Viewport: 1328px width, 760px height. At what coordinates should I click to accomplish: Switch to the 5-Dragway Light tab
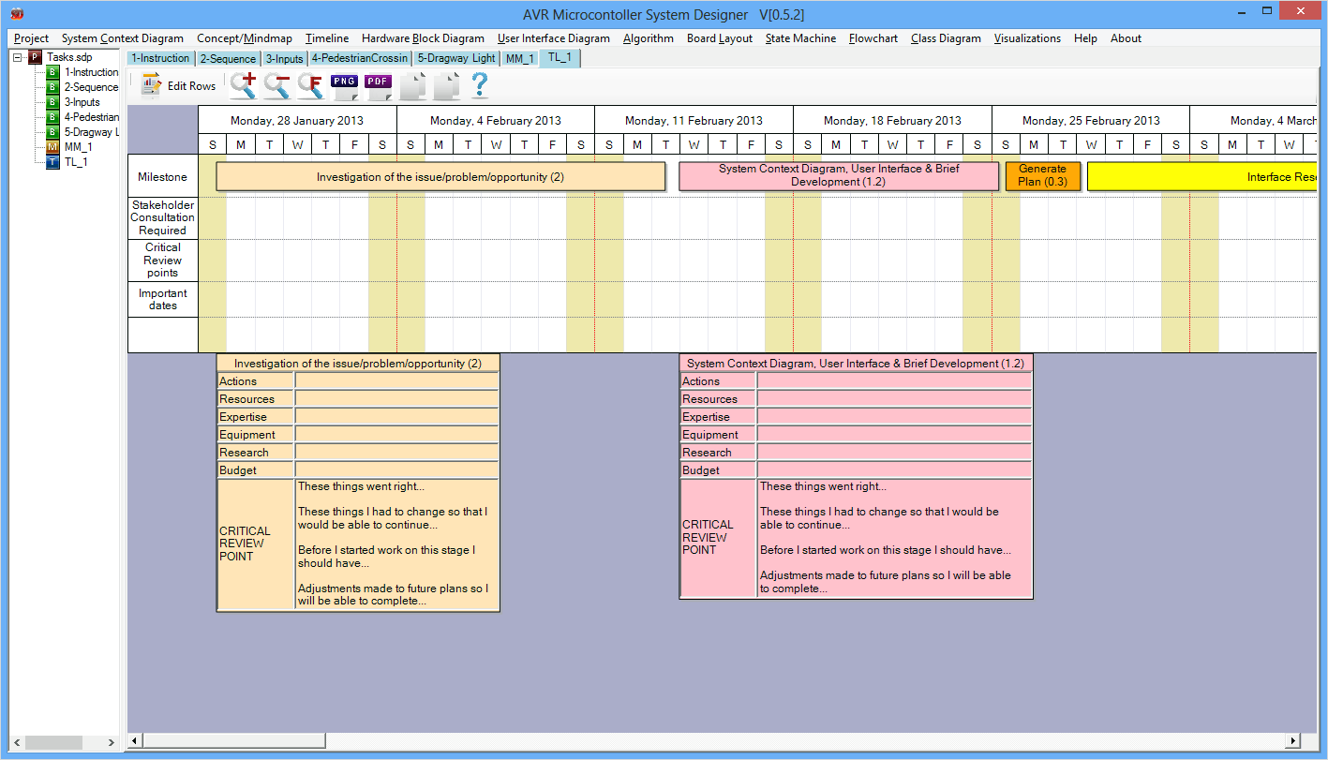pos(456,58)
